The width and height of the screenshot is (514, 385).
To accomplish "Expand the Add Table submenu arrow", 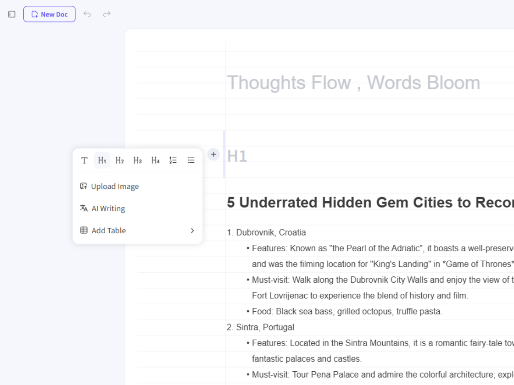I will click(192, 231).
